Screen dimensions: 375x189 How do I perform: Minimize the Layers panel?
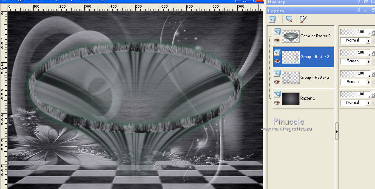(x=366, y=11)
